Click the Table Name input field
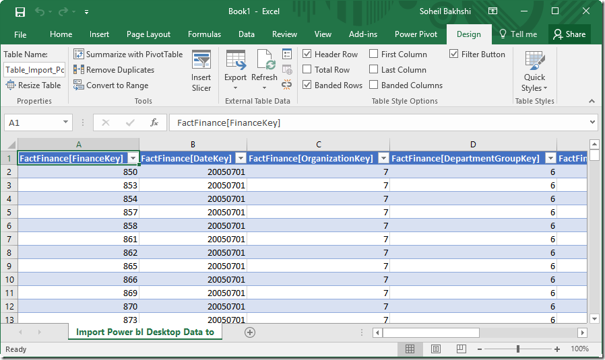The width and height of the screenshot is (605, 360). coord(35,70)
